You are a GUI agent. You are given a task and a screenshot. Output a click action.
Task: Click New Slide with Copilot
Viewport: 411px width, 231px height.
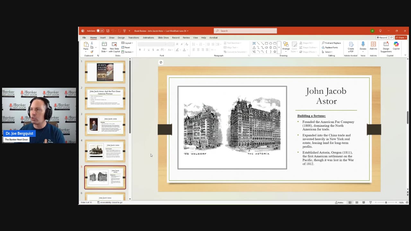coord(114,47)
